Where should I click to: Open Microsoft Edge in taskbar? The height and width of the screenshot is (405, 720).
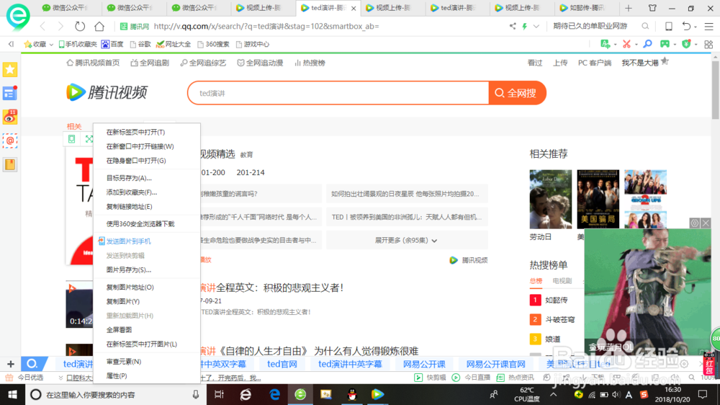(x=274, y=394)
